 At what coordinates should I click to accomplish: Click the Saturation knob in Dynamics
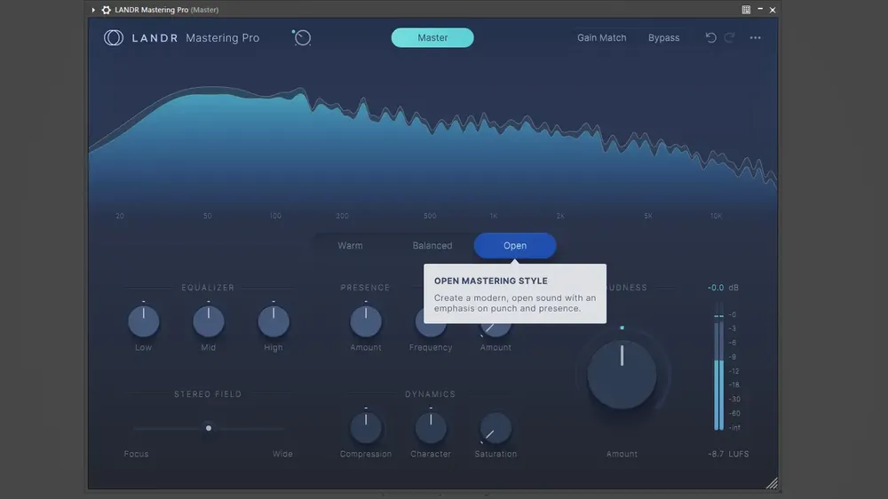coord(496,428)
